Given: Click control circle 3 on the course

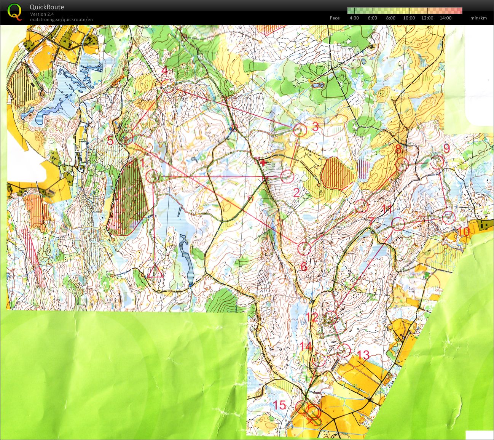Looking at the screenshot, I should point(300,130).
